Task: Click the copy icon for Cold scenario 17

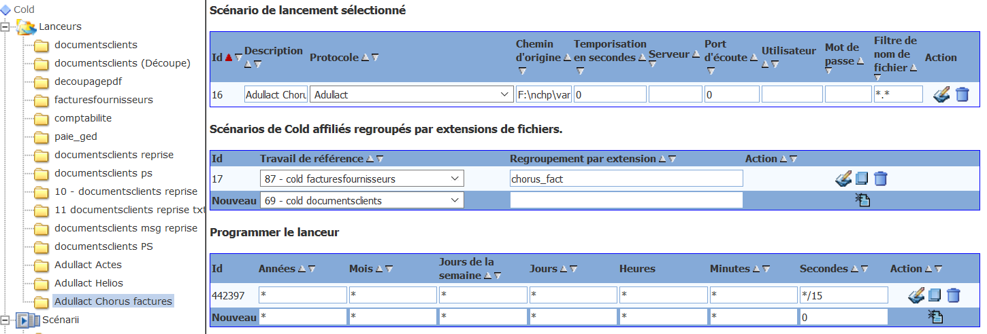Action: tap(862, 179)
